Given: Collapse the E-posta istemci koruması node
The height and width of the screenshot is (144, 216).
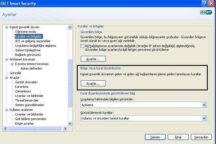Looking at the screenshot, I should 12,64.
